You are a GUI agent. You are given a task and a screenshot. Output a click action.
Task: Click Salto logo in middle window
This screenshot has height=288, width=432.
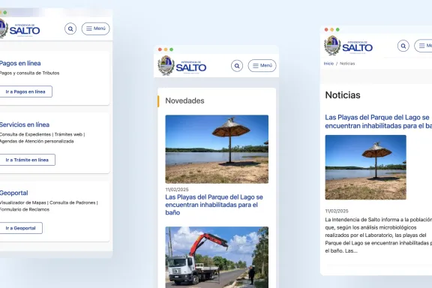click(182, 65)
